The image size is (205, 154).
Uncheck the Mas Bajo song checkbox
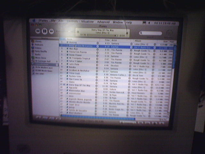(x=67, y=49)
